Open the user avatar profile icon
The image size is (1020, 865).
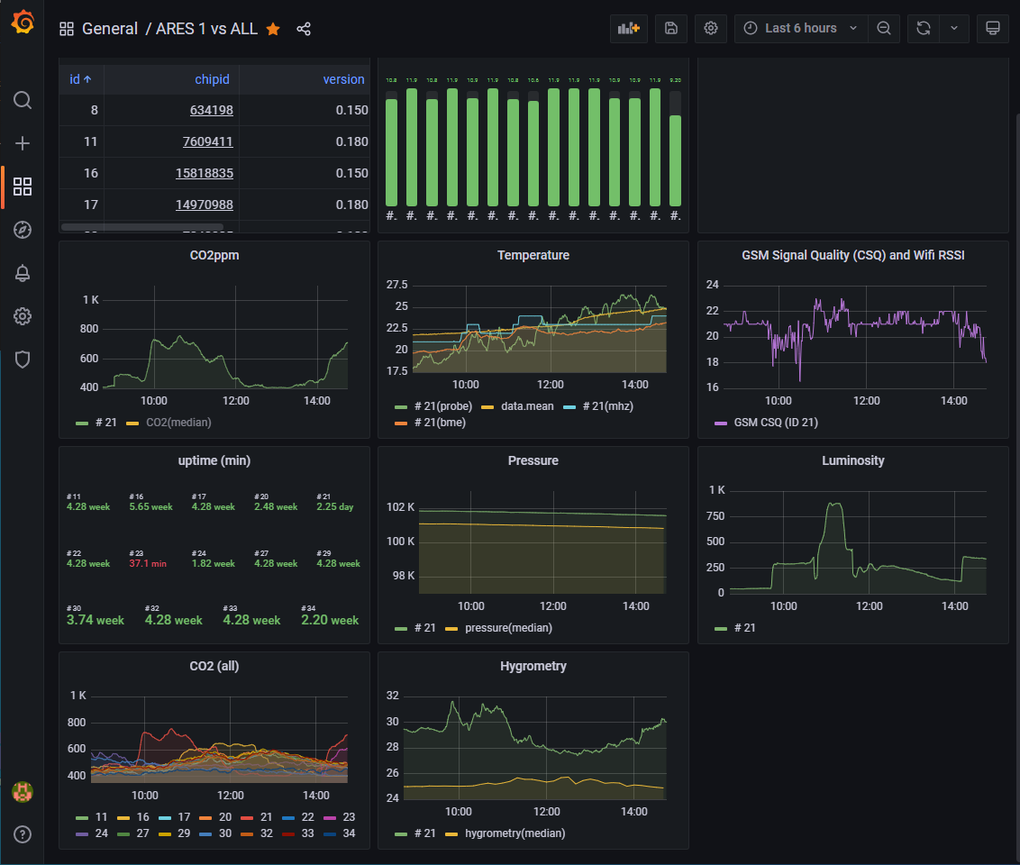coord(23,791)
